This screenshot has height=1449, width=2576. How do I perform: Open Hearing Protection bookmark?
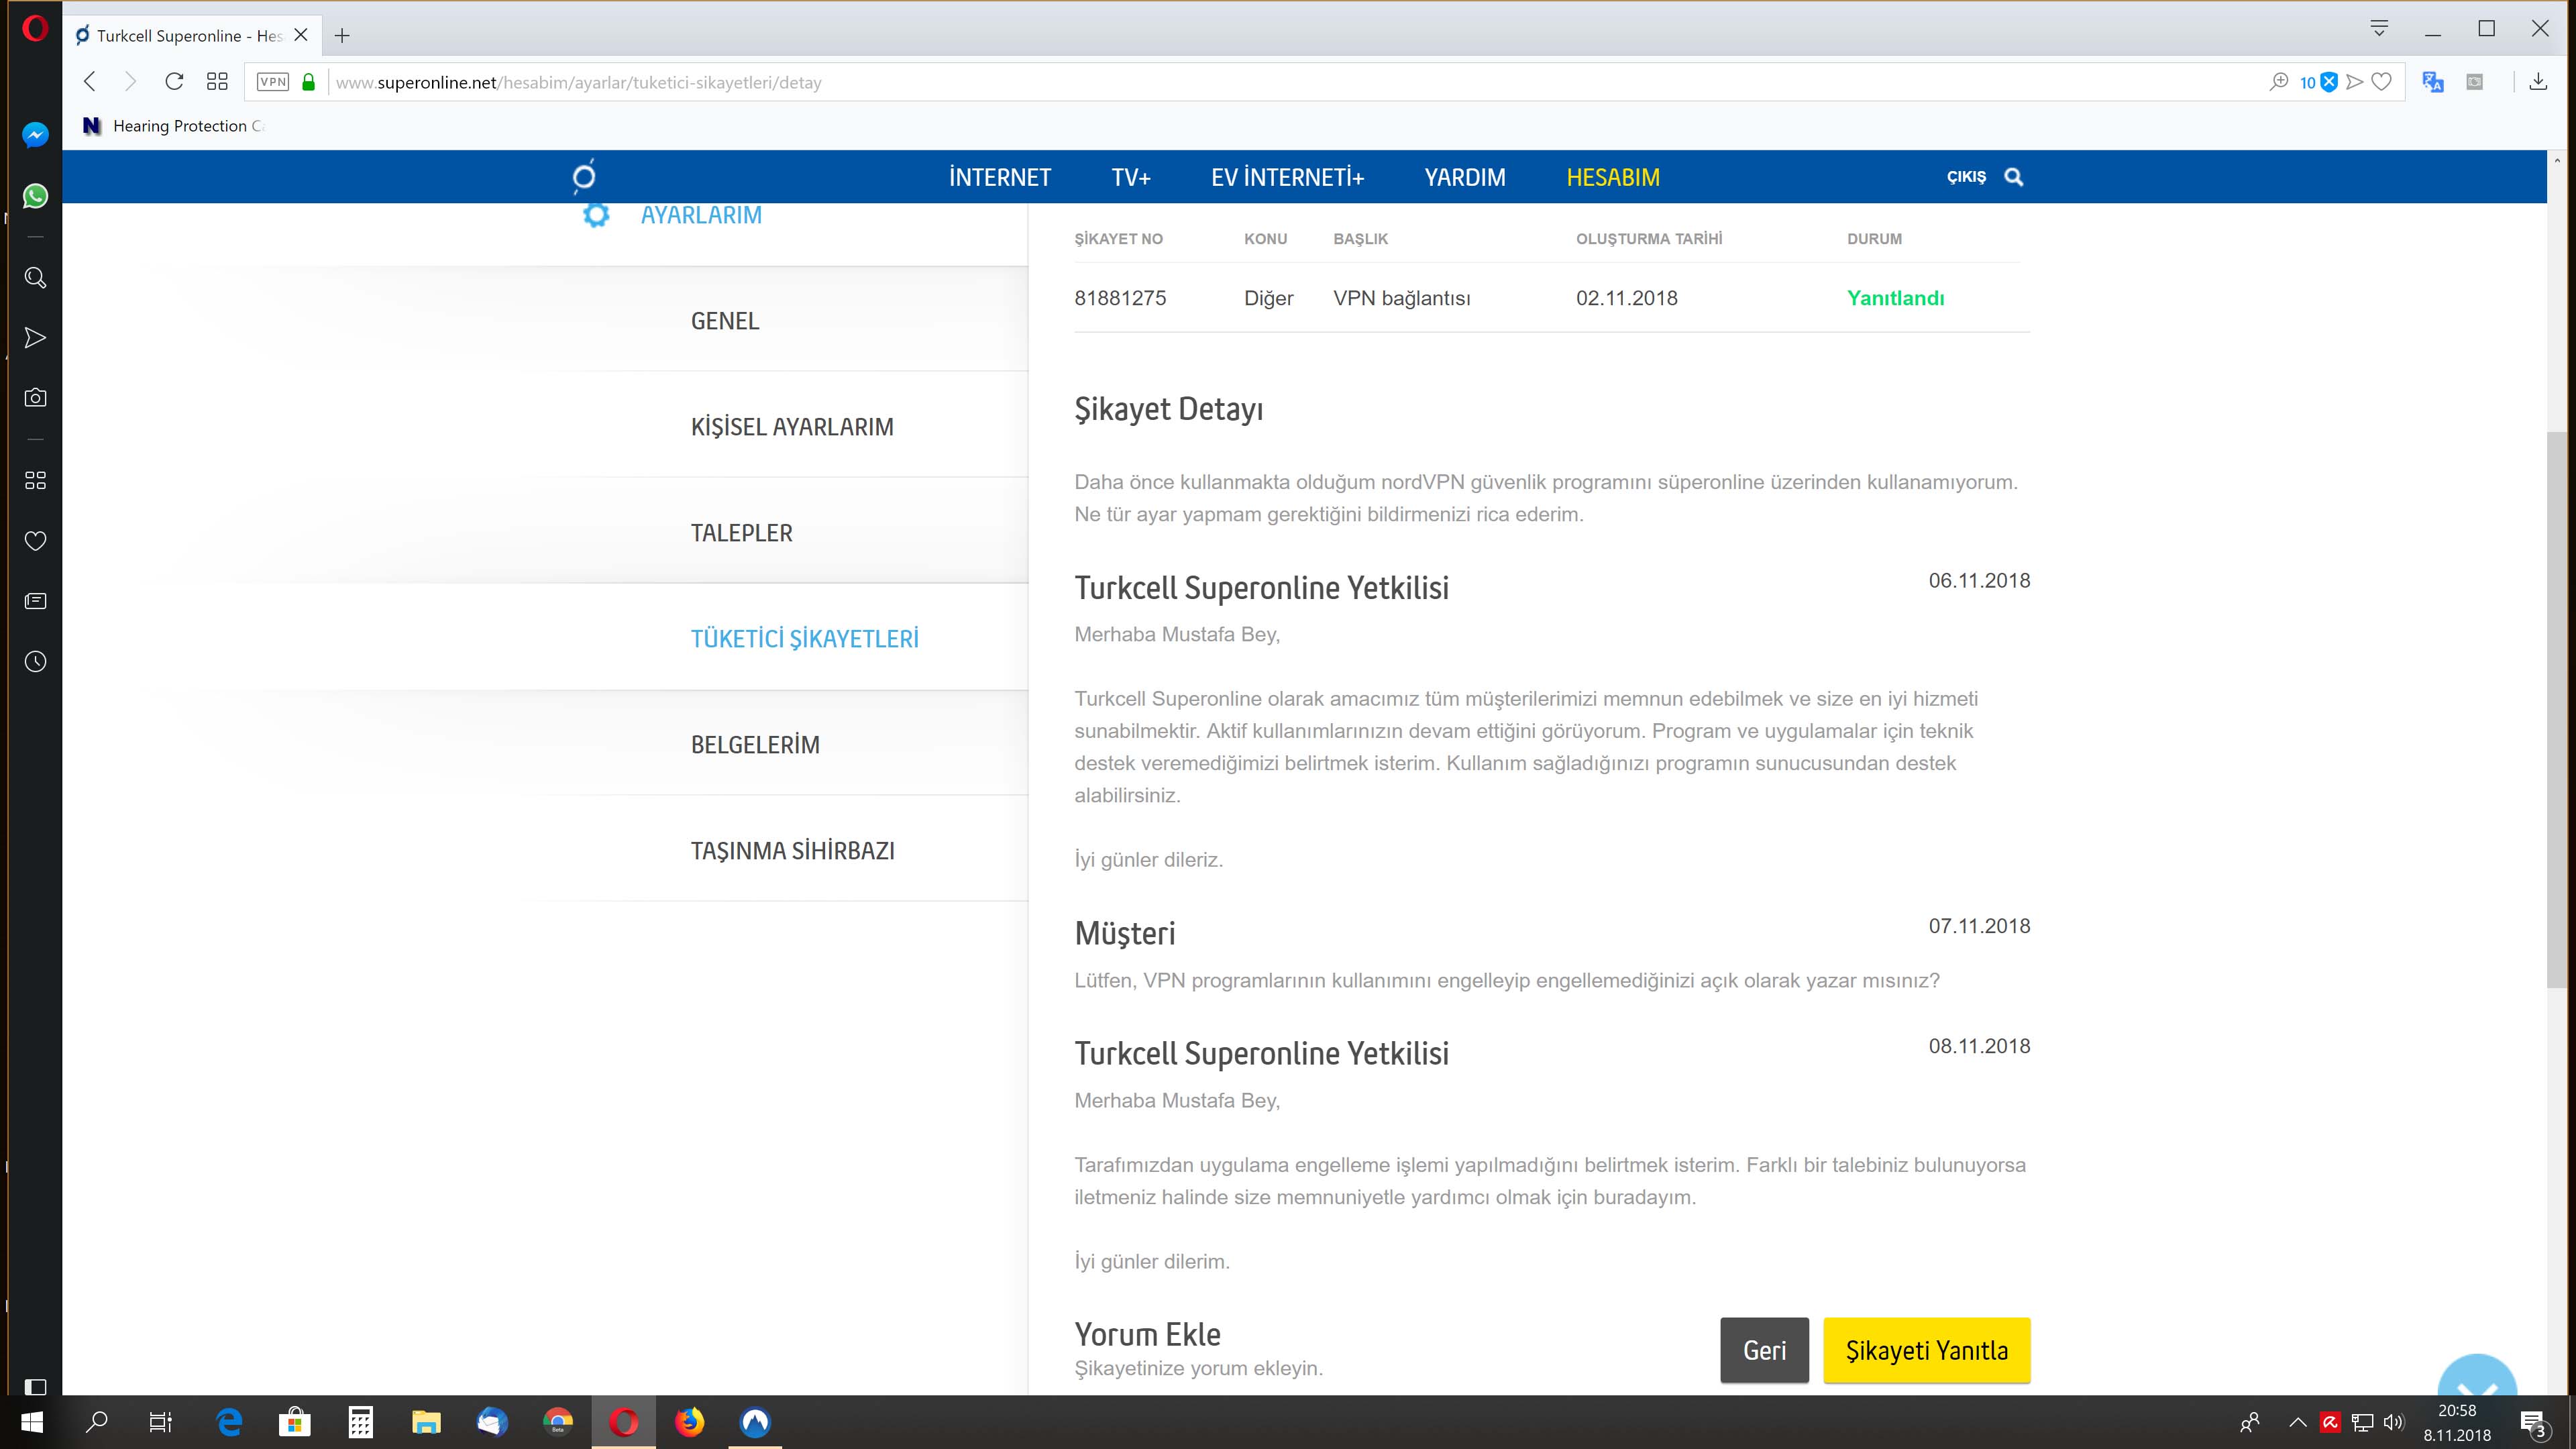click(174, 126)
